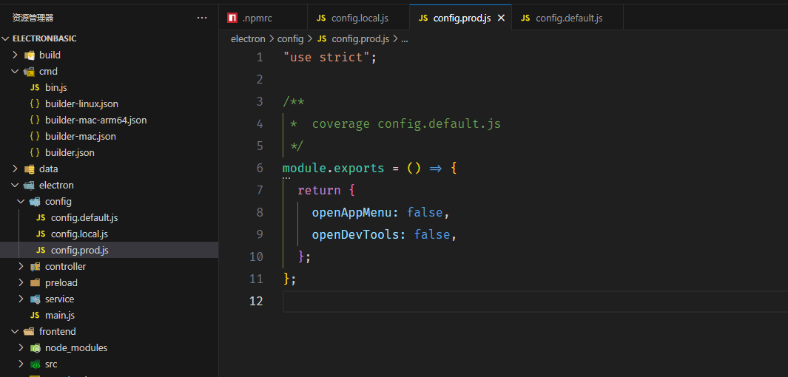Expand the service folder
The height and width of the screenshot is (377, 788).
click(21, 299)
